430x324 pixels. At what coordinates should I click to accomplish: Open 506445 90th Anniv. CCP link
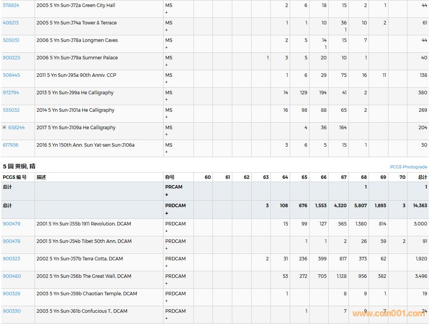[x=11, y=75]
